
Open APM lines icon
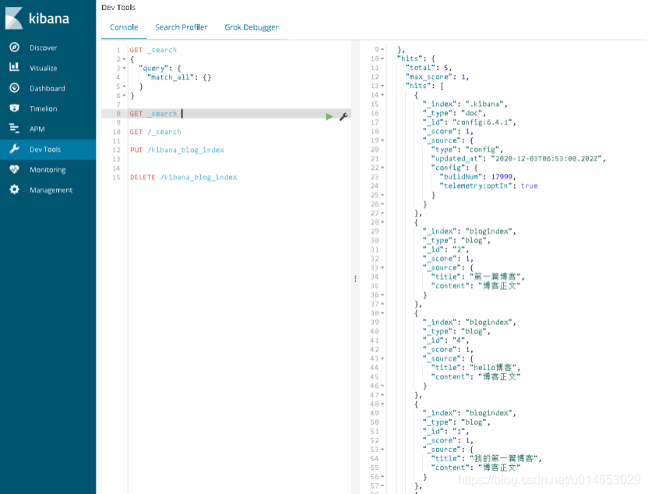15,128
